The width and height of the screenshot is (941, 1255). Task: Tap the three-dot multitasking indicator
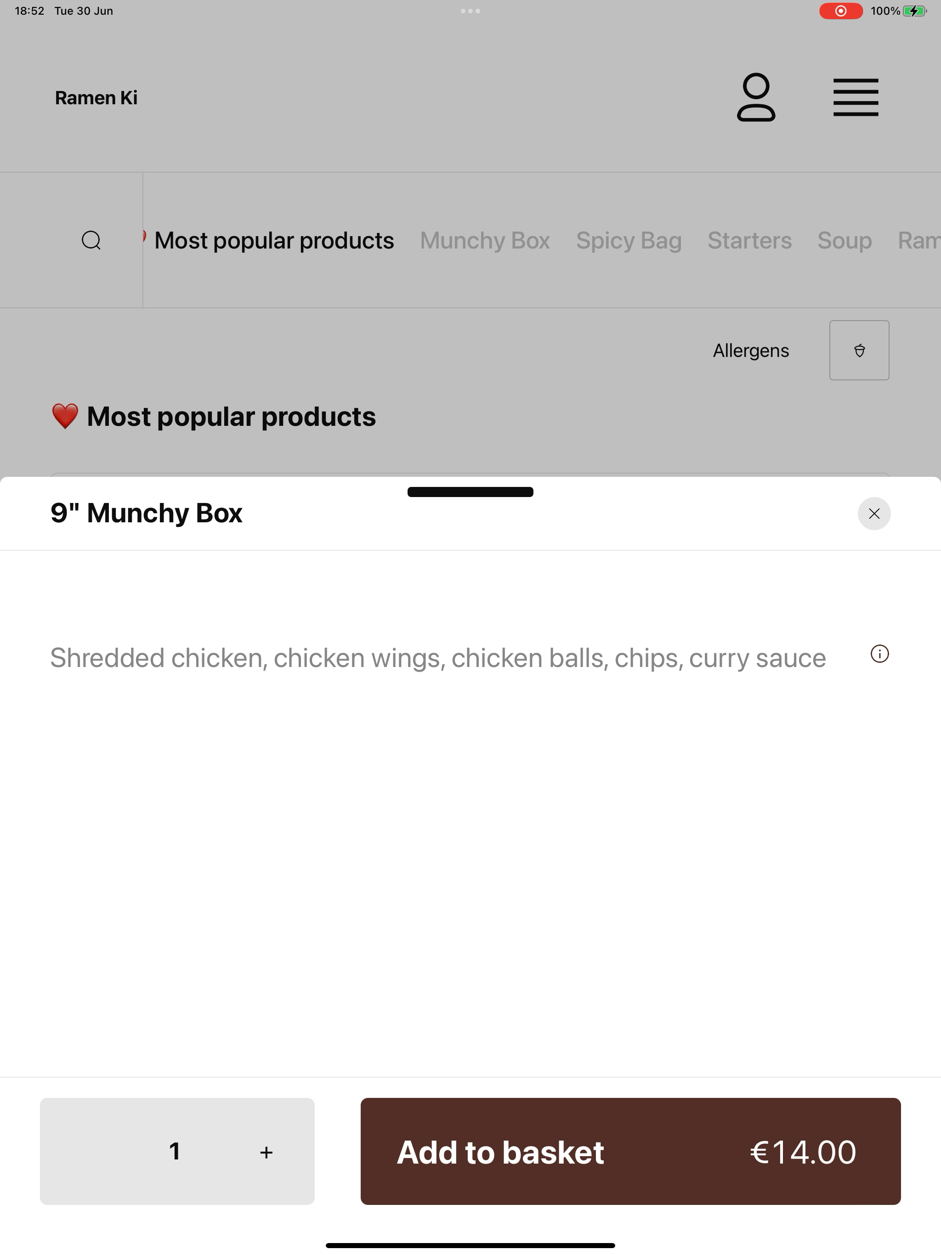click(x=470, y=11)
